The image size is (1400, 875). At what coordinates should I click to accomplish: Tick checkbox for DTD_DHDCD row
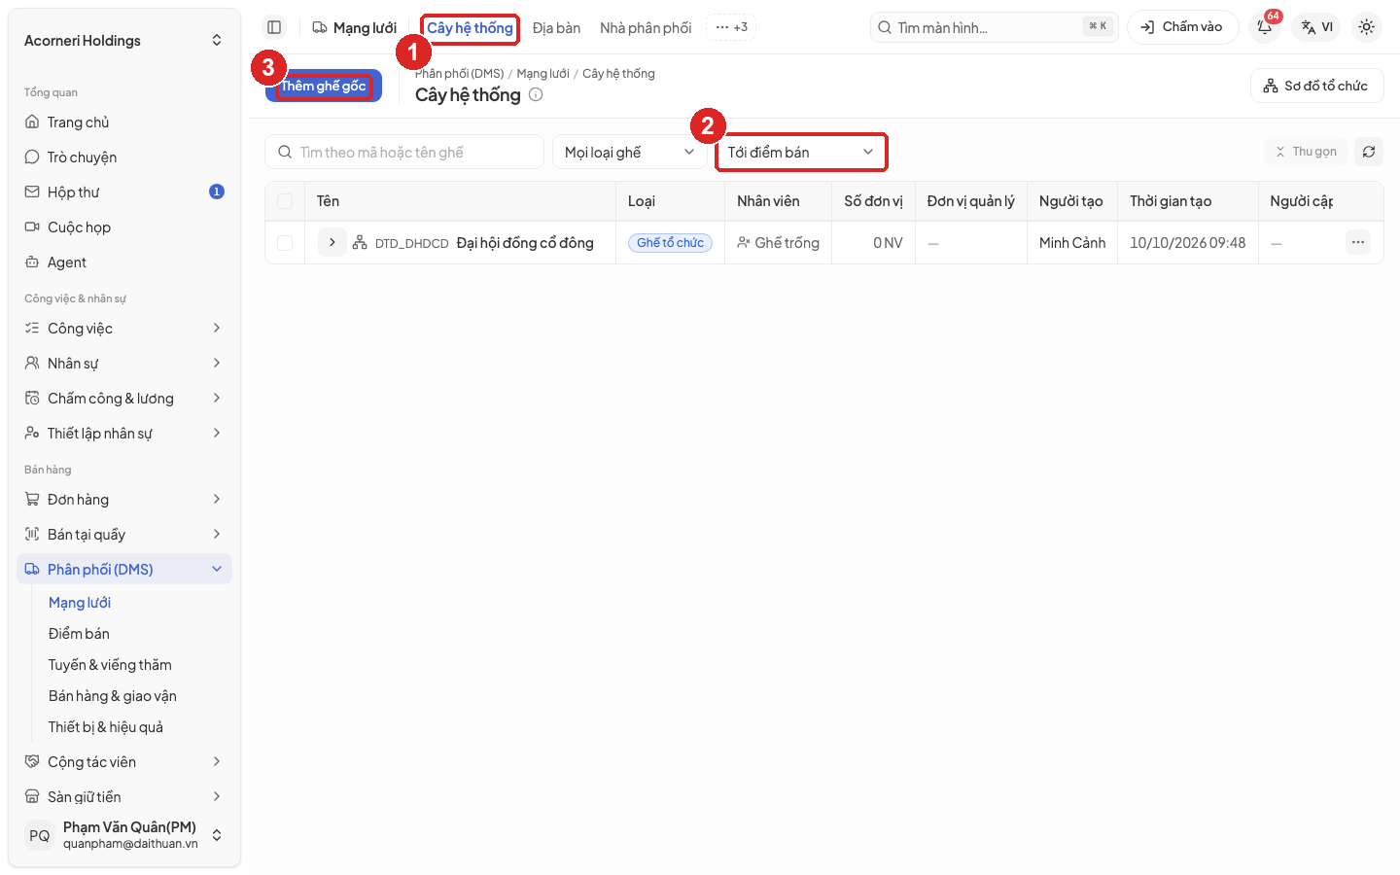click(285, 243)
